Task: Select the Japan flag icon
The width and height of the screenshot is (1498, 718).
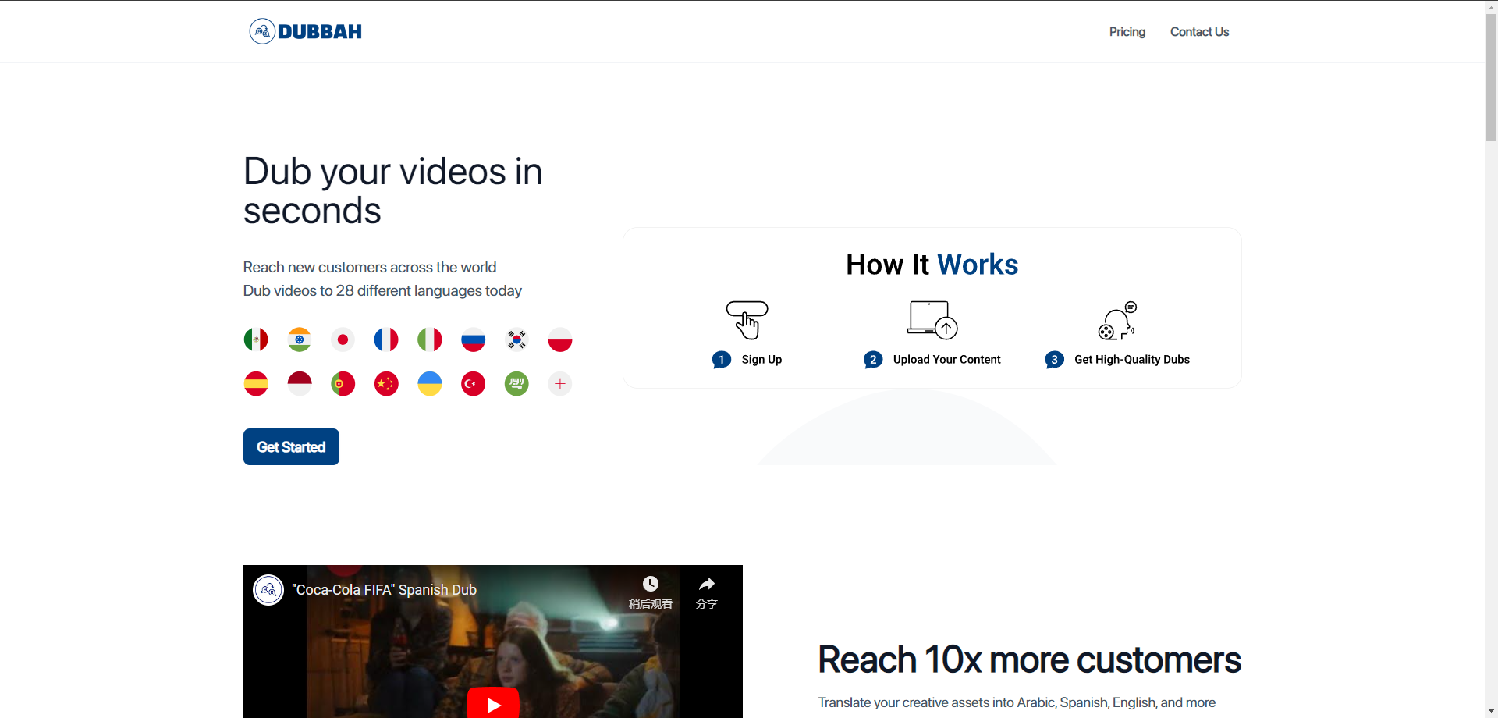Action: tap(343, 339)
